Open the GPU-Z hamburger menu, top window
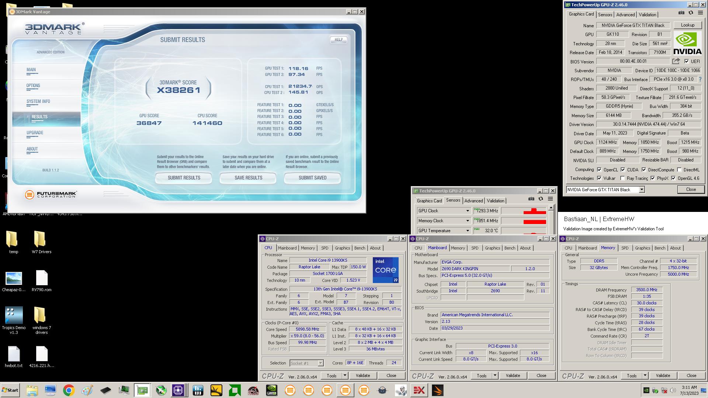Screen dimensions: 708x398 (700, 13)
